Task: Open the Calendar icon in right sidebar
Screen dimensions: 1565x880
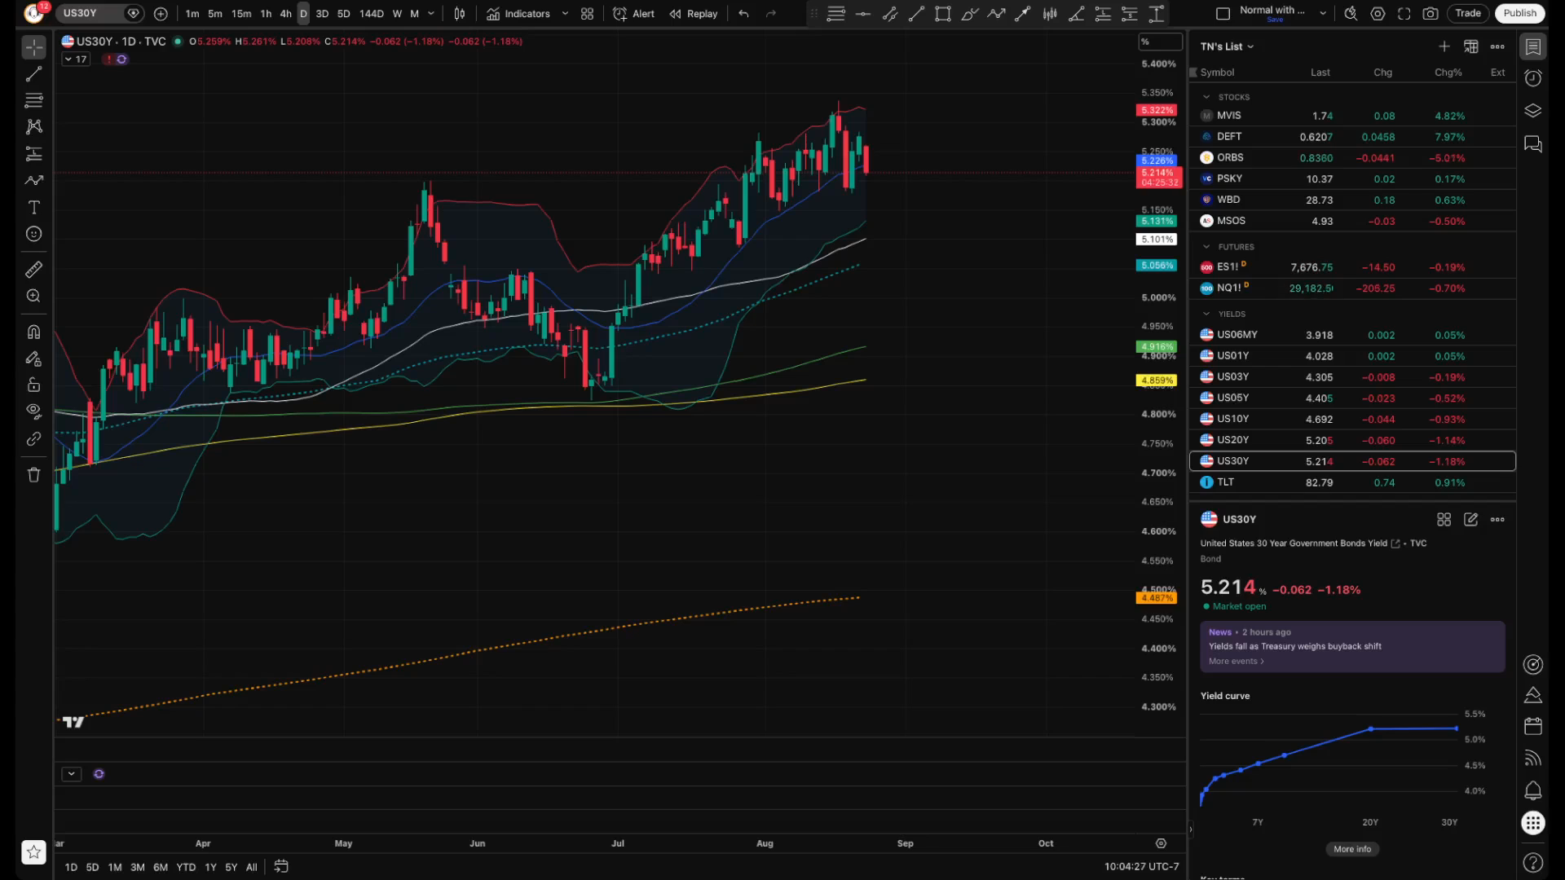Action: pos(1533,725)
